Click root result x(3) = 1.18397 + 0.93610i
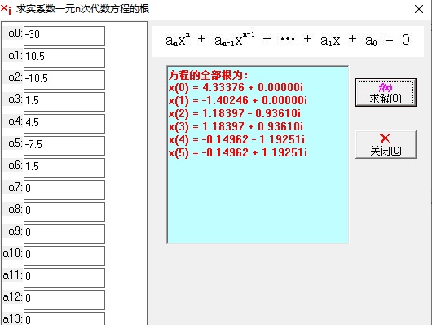This screenshot has height=325, width=432. [236, 127]
